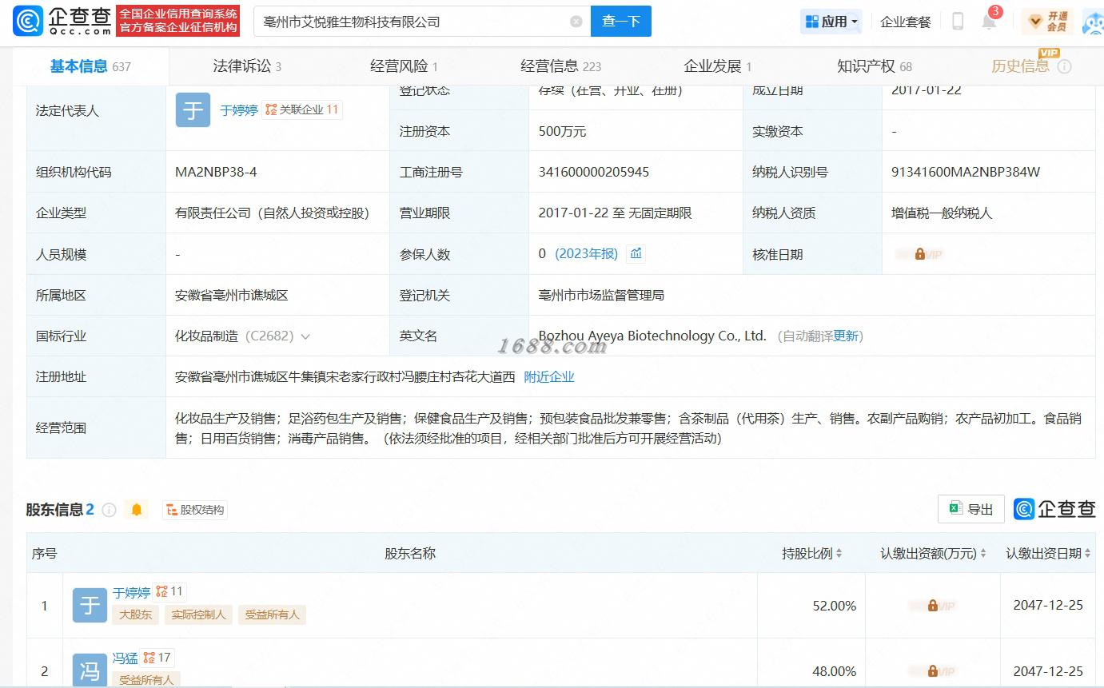
Task: Click the 实际控制人 tag
Action: (x=198, y=615)
